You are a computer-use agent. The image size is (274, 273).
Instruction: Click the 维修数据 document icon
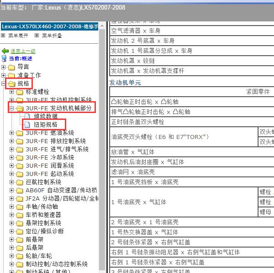click(27, 116)
